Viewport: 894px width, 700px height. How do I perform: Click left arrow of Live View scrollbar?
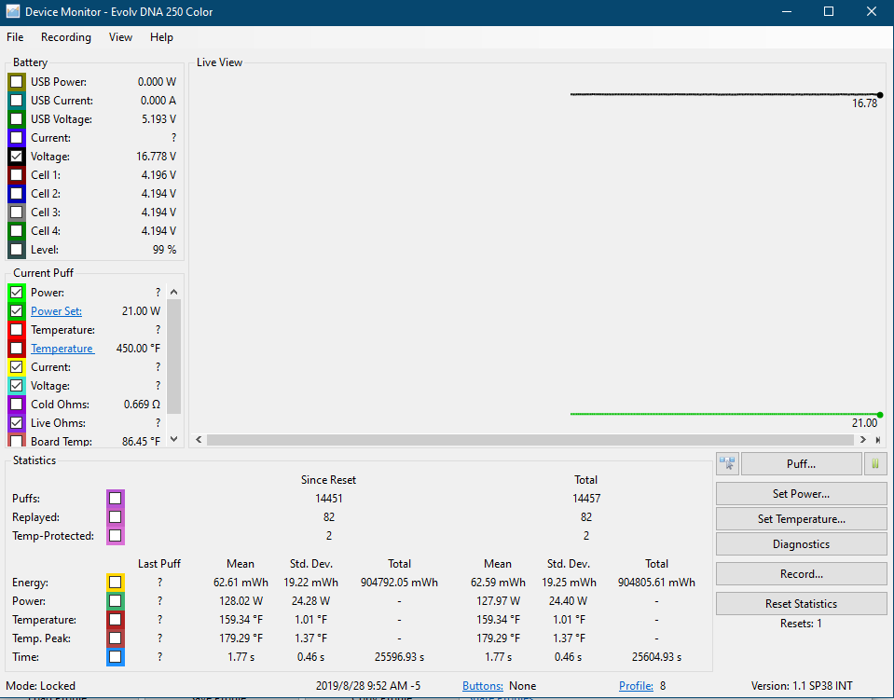[198, 440]
